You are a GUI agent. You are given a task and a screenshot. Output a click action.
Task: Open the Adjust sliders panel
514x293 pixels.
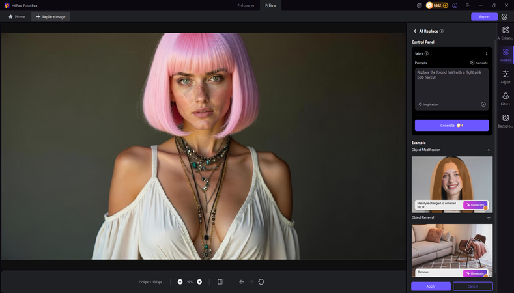coord(506,77)
